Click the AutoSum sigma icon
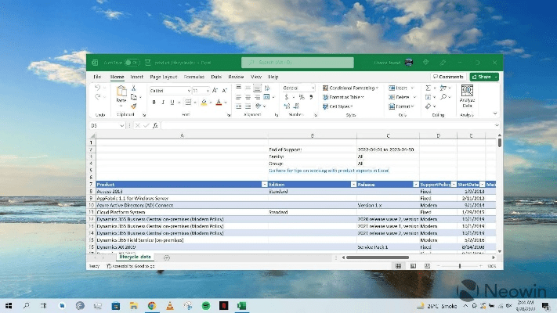Screen dimensions: 557x313 429,88
